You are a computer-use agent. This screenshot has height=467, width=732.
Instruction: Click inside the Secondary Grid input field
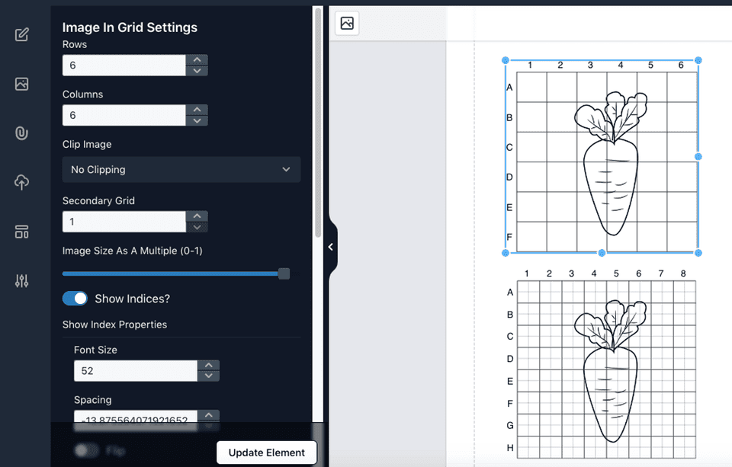click(124, 222)
